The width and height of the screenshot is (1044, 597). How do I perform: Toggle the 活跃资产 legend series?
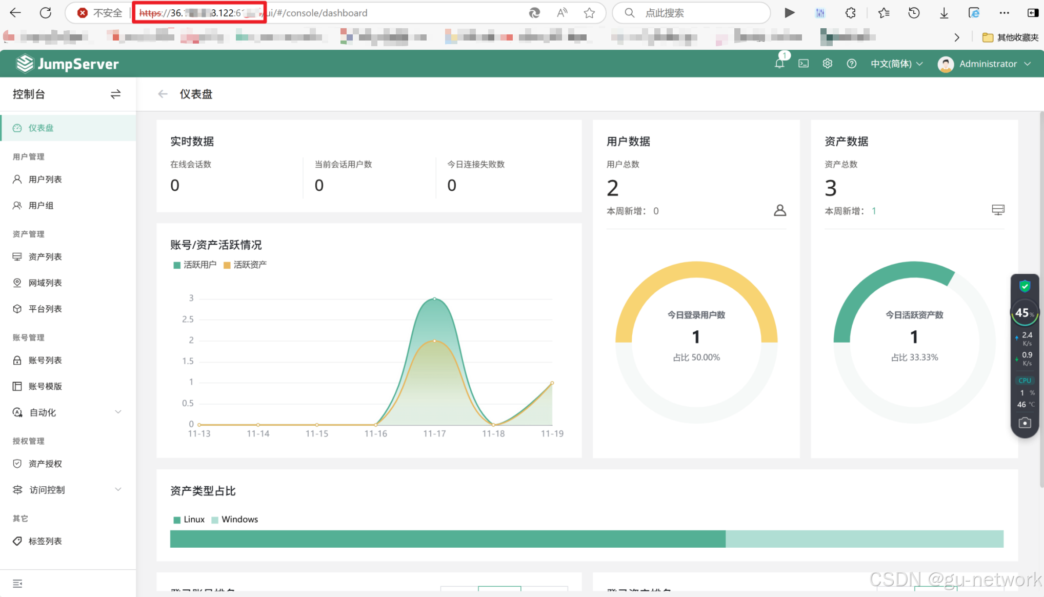[x=245, y=265]
